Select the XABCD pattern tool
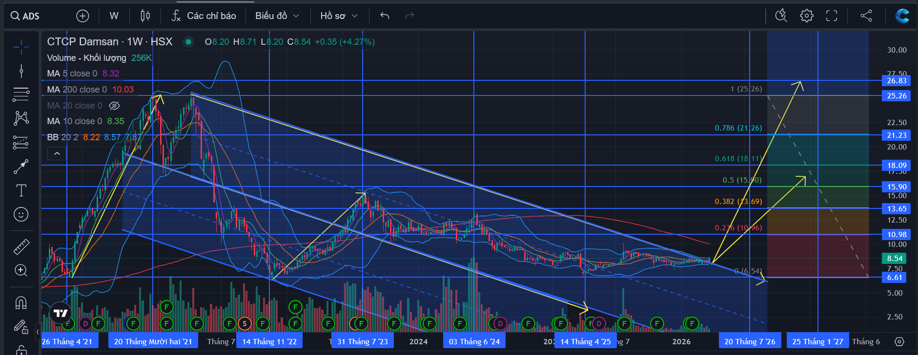 pos(21,118)
